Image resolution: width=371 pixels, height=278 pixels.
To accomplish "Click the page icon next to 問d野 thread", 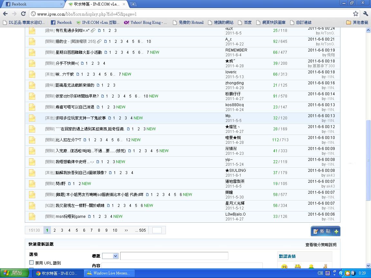I will click(x=69, y=184).
